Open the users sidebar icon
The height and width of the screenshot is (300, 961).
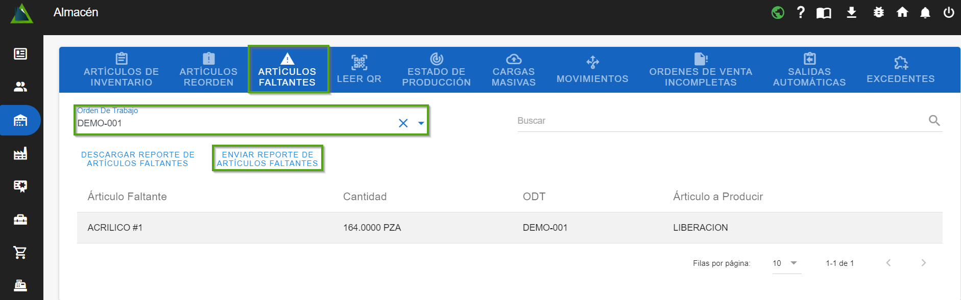pos(20,87)
